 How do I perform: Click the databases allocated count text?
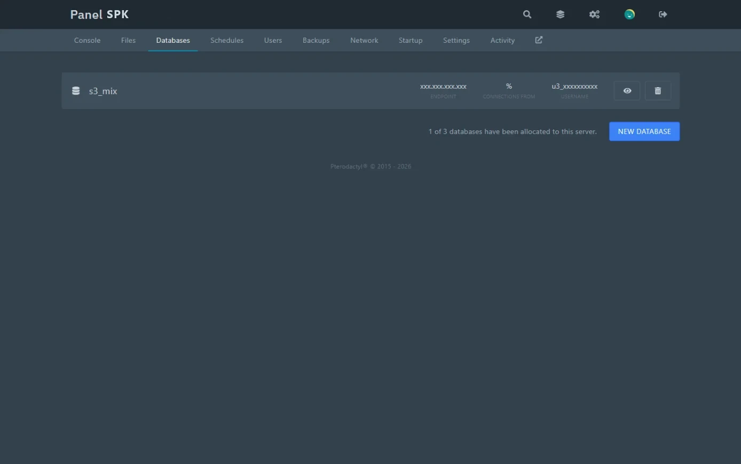tap(513, 132)
